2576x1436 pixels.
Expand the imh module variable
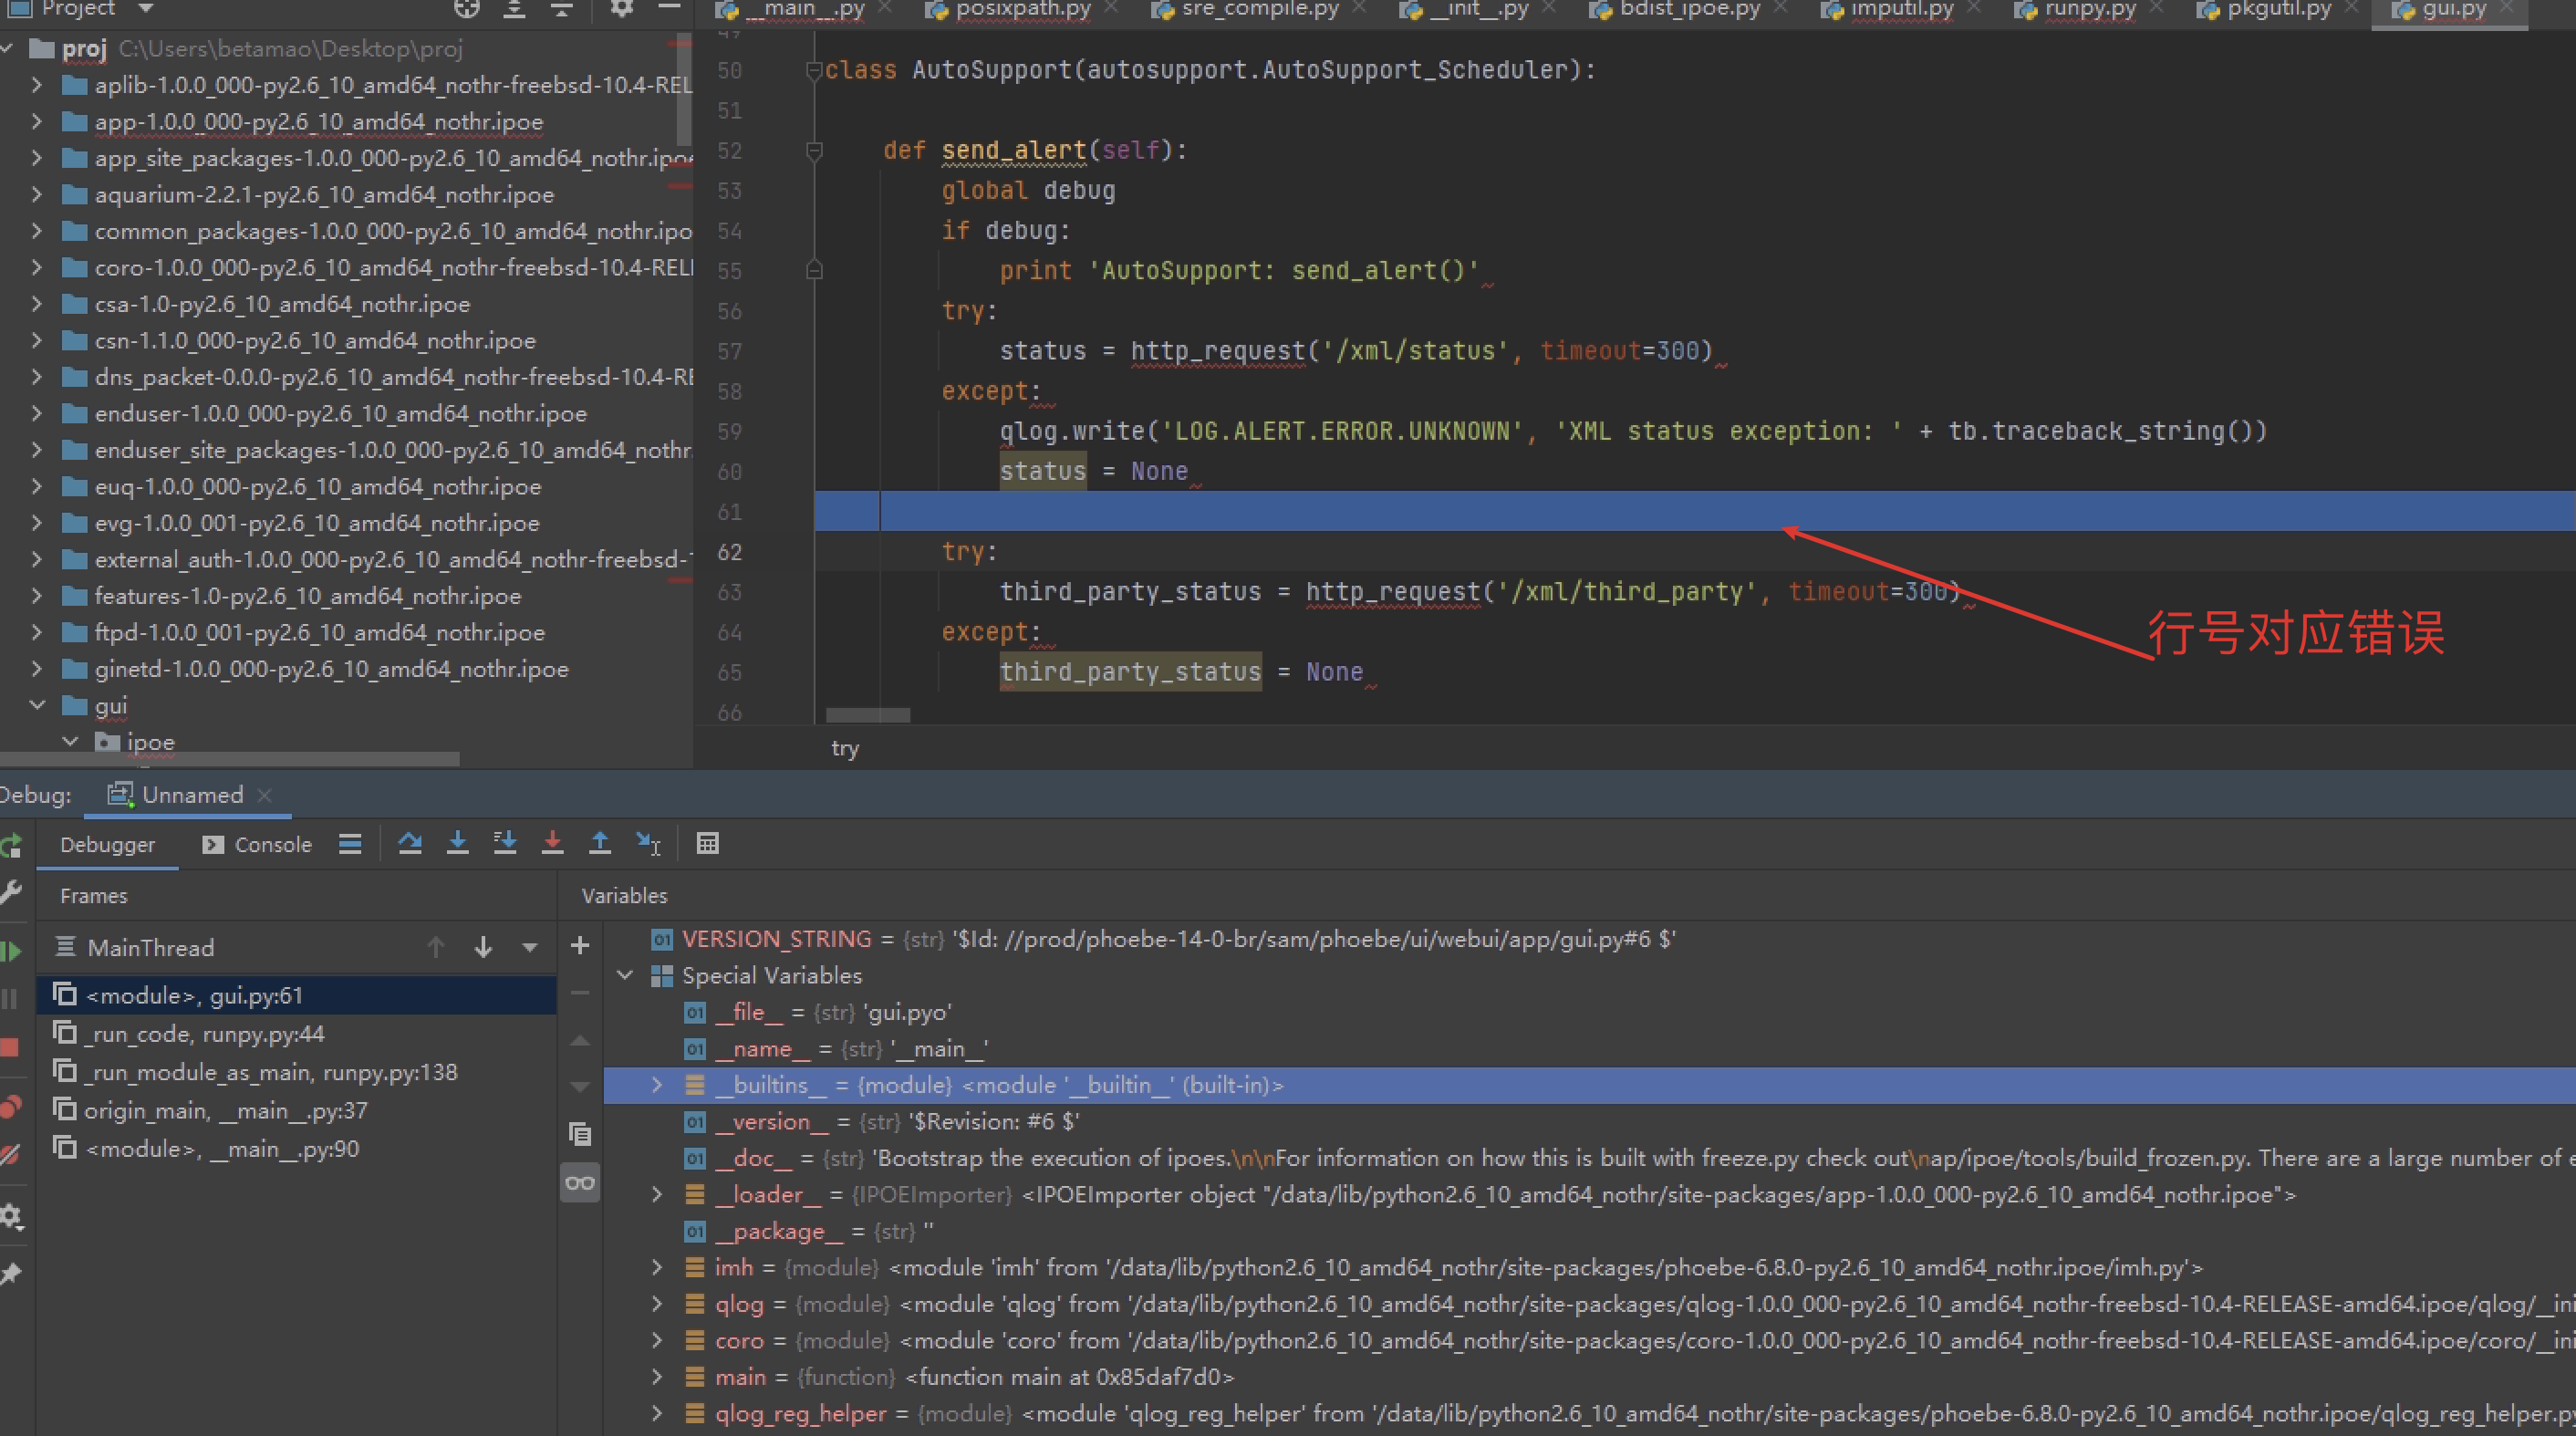657,1267
